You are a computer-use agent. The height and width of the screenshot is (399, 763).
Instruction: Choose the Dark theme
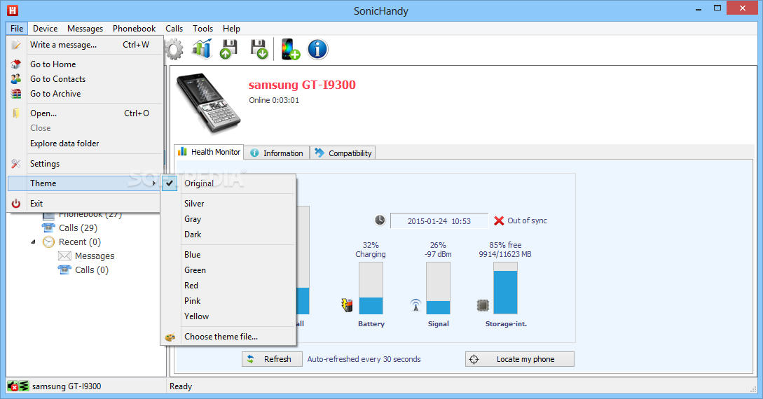pyautogui.click(x=228, y=234)
